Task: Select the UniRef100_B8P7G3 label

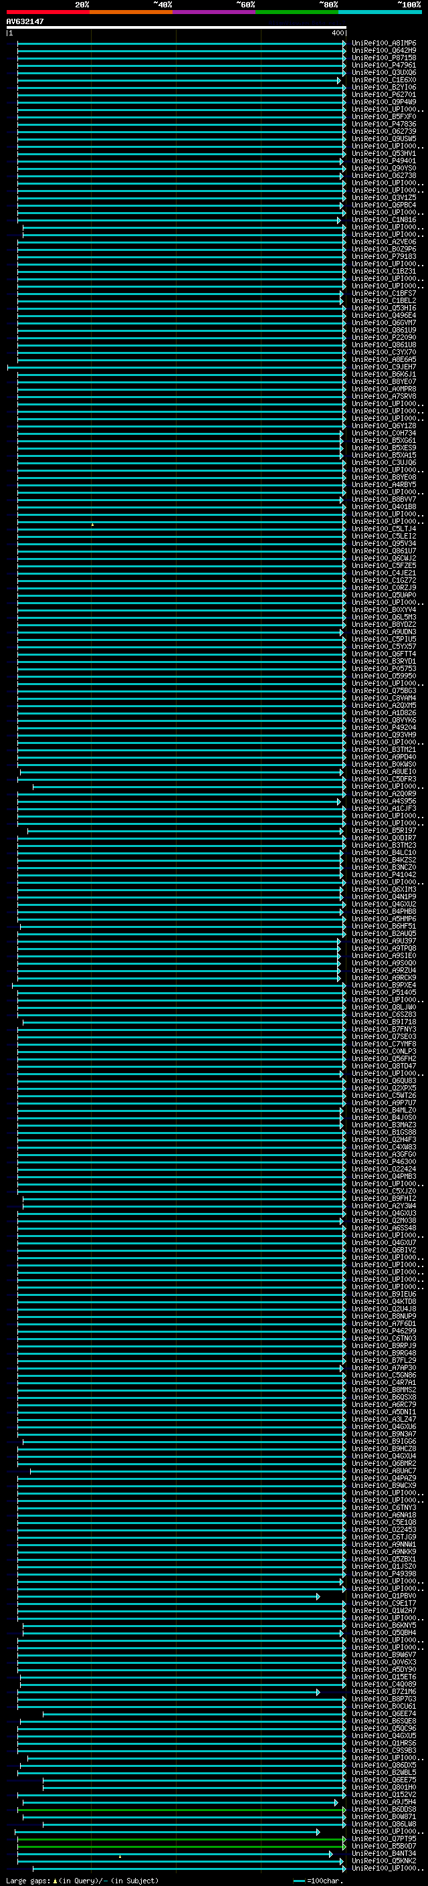Action: (383, 1699)
